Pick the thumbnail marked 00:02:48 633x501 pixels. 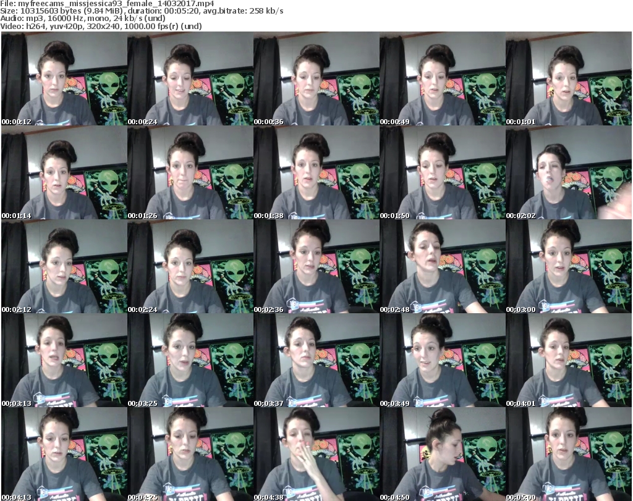443,267
